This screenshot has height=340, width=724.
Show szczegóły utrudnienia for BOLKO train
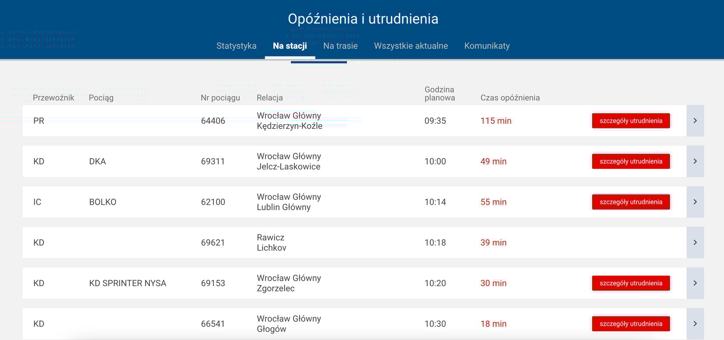[631, 202]
